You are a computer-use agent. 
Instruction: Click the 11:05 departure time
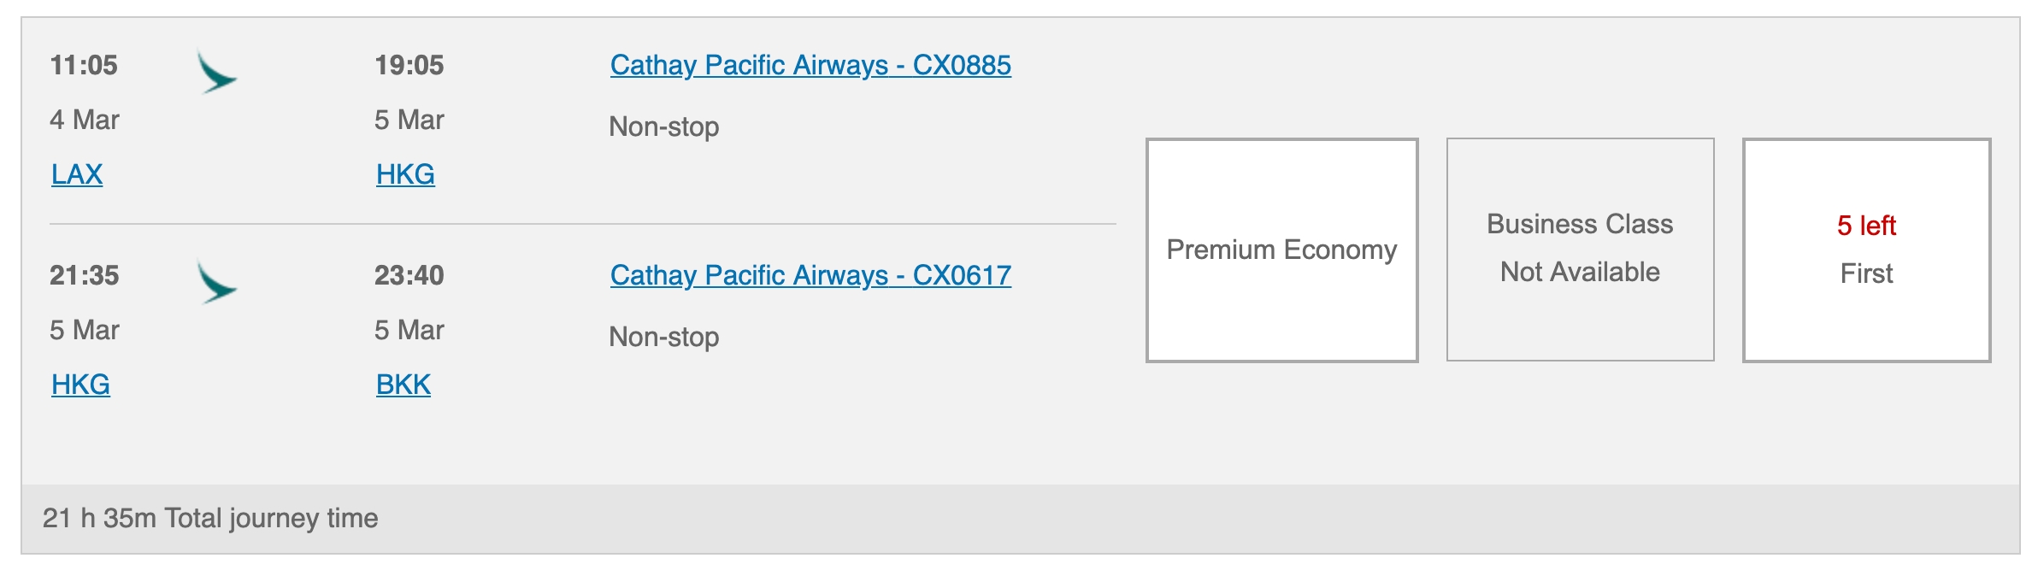coord(84,65)
